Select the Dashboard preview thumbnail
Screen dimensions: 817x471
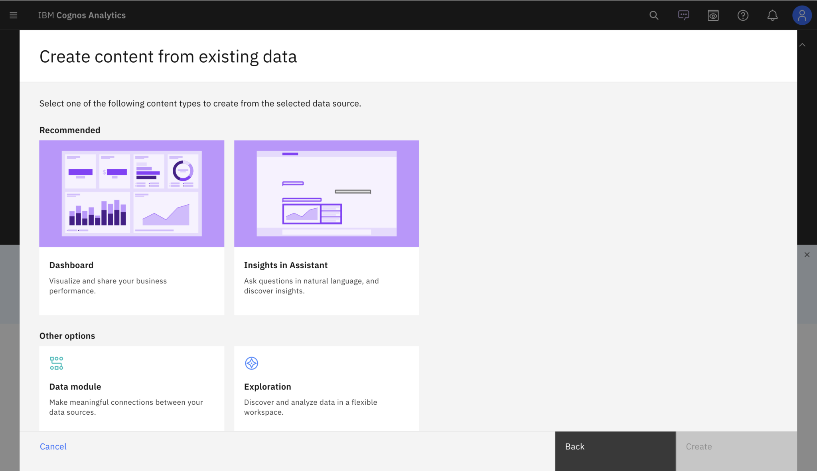pyautogui.click(x=132, y=193)
